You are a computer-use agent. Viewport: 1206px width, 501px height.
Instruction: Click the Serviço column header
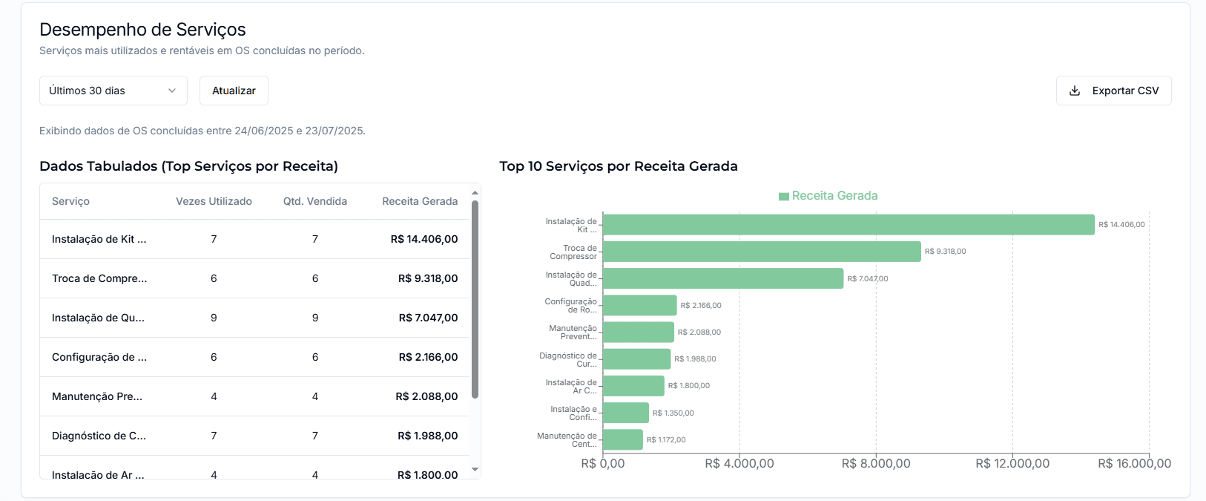(x=70, y=201)
